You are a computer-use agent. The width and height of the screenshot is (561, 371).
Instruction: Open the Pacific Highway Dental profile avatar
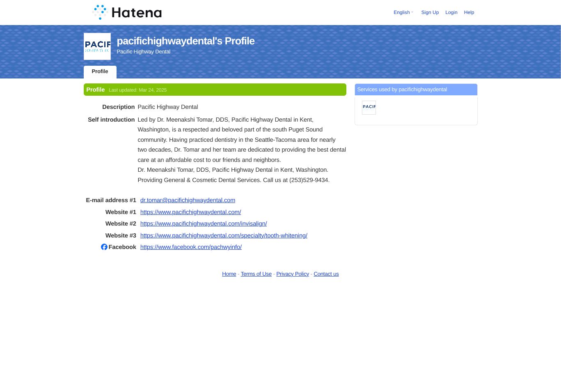97,46
